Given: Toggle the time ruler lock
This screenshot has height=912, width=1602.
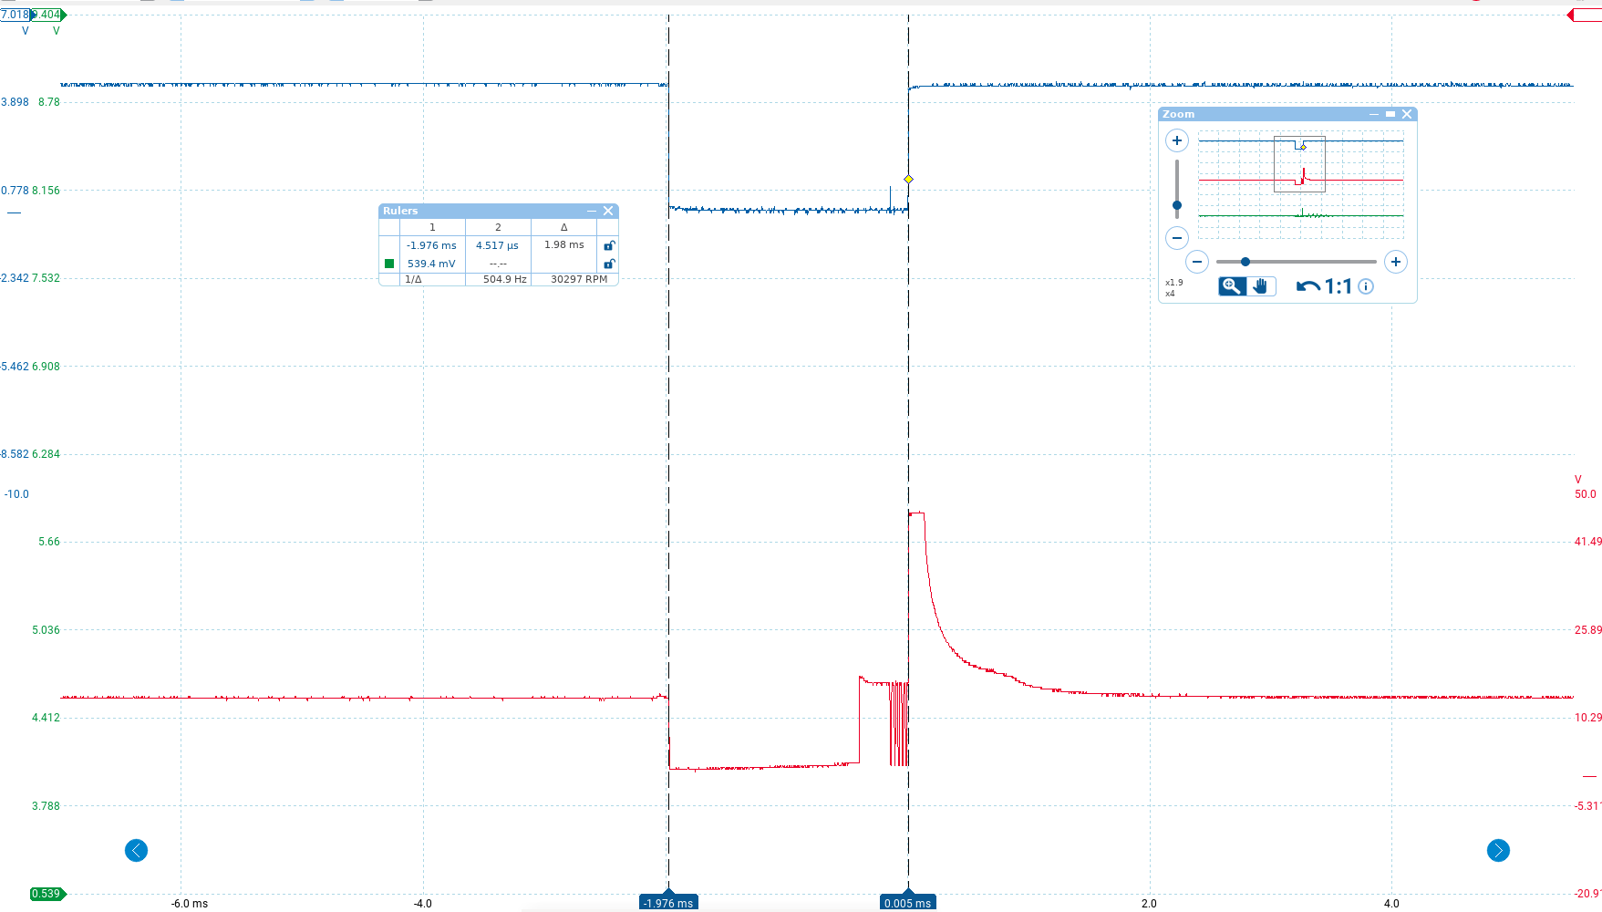Looking at the screenshot, I should [x=609, y=245].
